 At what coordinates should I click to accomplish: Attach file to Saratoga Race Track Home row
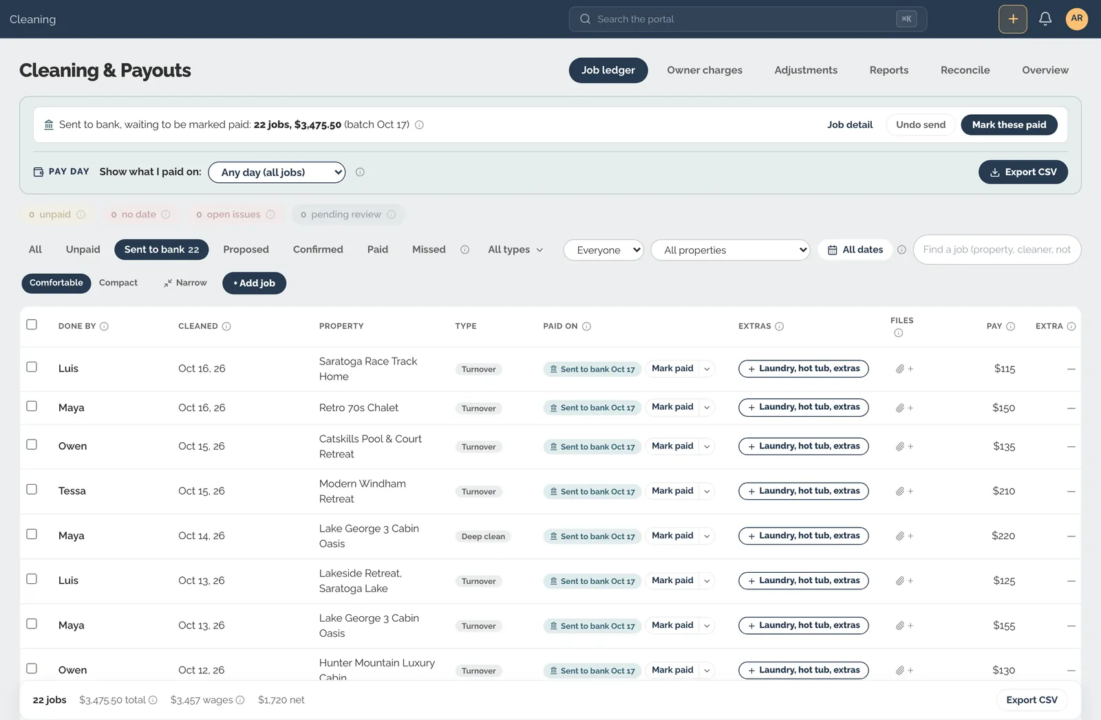point(904,369)
